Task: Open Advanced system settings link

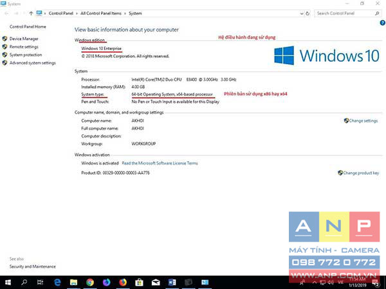Action: pyautogui.click(x=33, y=63)
